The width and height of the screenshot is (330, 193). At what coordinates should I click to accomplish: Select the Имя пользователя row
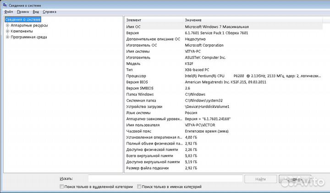pos(224,125)
